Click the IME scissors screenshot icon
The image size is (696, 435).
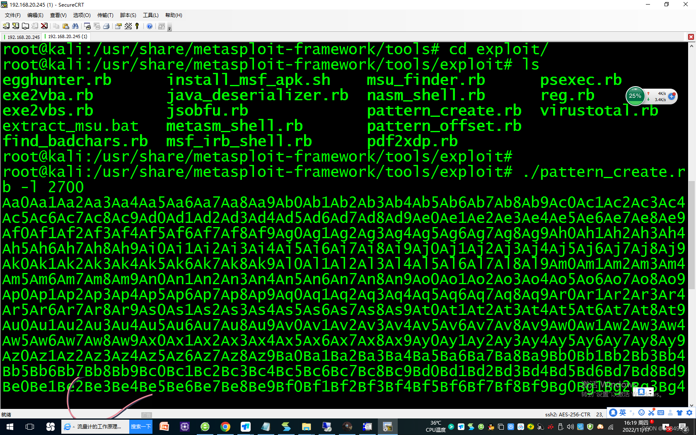[651, 413]
